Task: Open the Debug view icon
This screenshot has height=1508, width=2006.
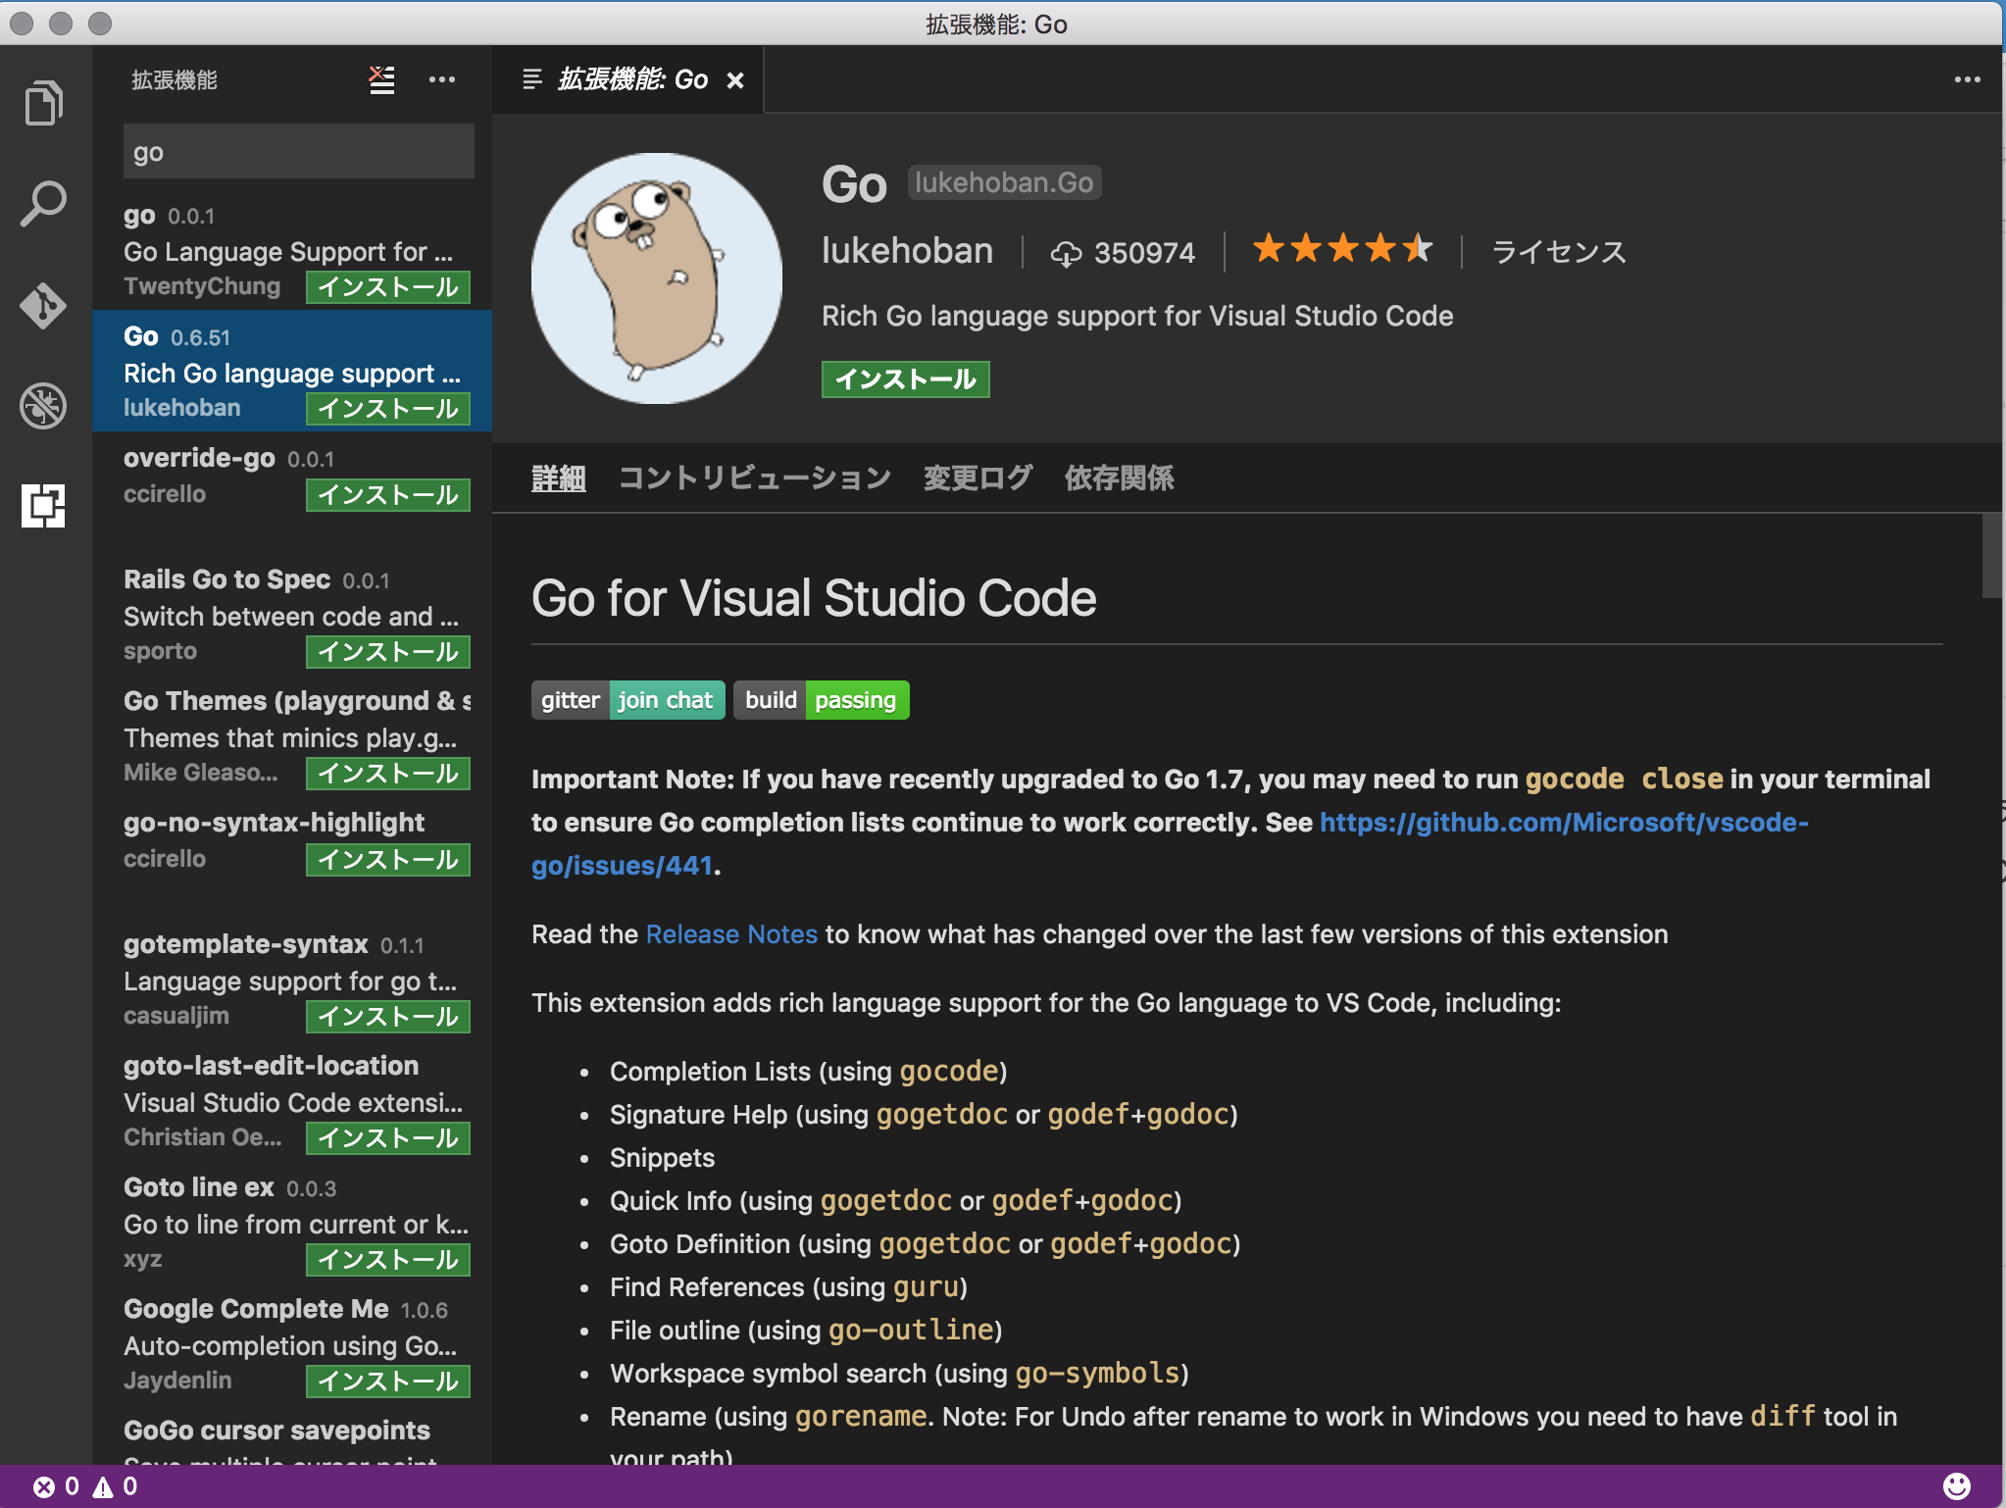Action: pyautogui.click(x=43, y=405)
